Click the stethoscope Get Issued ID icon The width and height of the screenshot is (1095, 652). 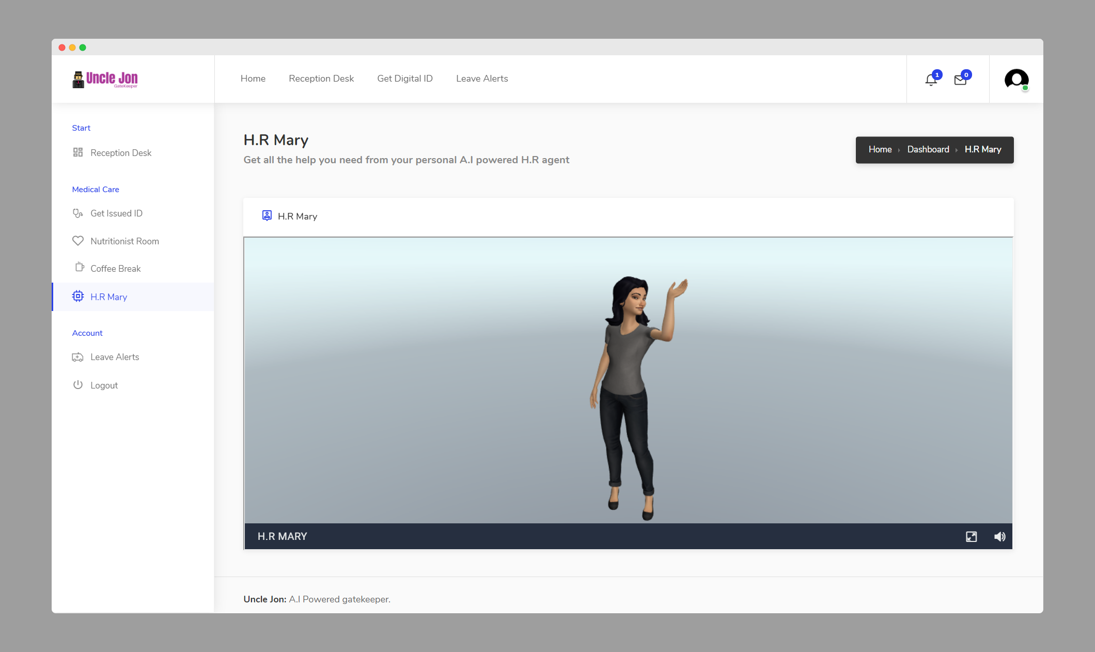pos(77,213)
